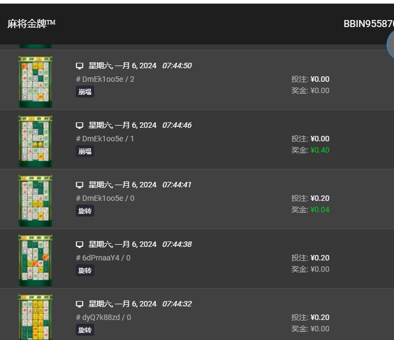
Task: Select round ID # 6dPrnaaY4 / 0
Action: pyautogui.click(x=103, y=258)
